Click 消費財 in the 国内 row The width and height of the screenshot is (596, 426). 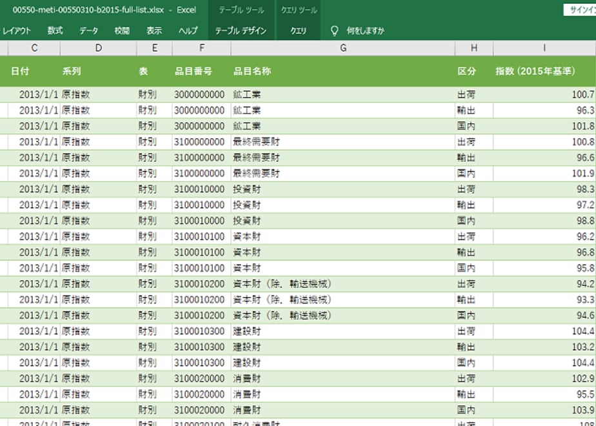tap(343, 411)
